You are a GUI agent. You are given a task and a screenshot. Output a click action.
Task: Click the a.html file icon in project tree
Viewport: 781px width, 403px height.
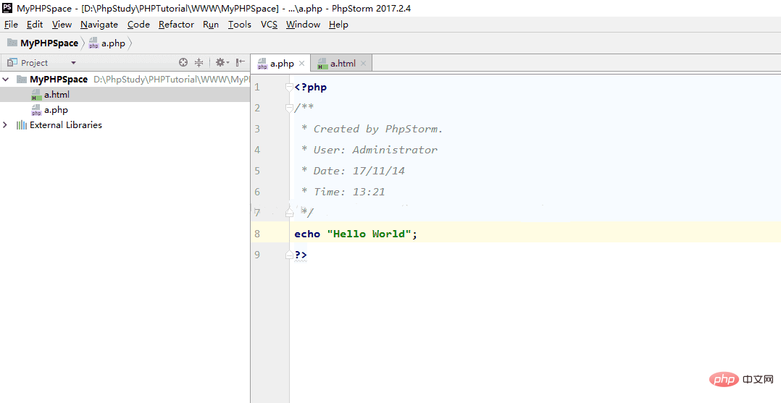pyautogui.click(x=36, y=95)
